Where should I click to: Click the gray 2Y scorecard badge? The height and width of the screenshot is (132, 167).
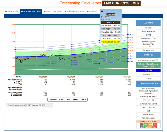tap(142, 127)
